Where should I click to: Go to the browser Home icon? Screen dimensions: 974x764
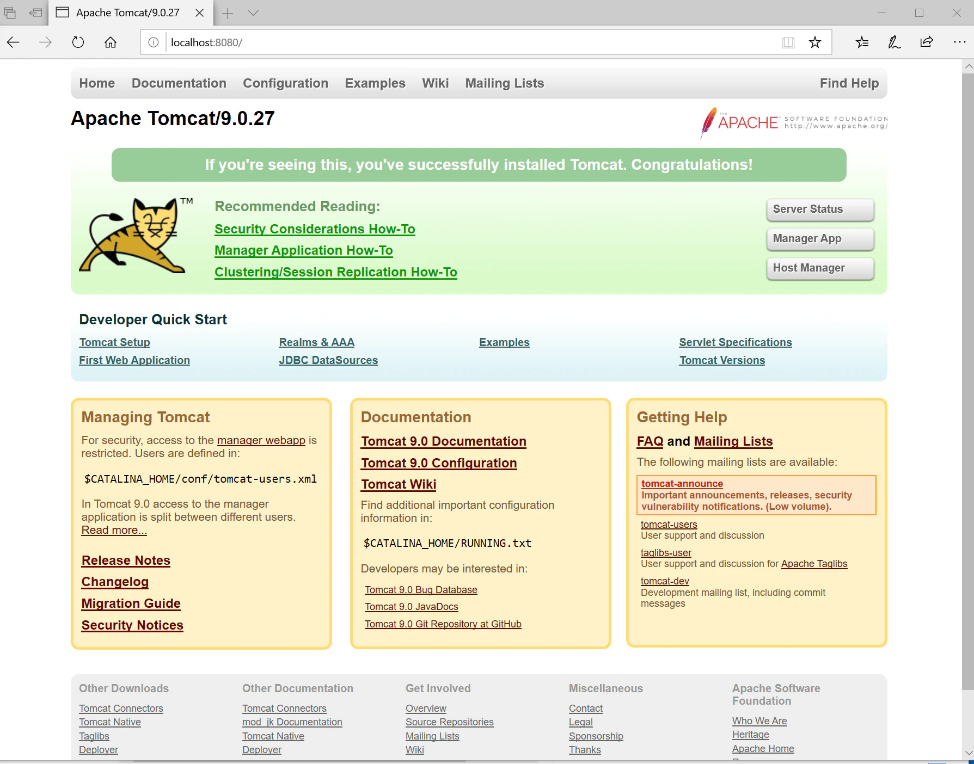click(x=111, y=42)
